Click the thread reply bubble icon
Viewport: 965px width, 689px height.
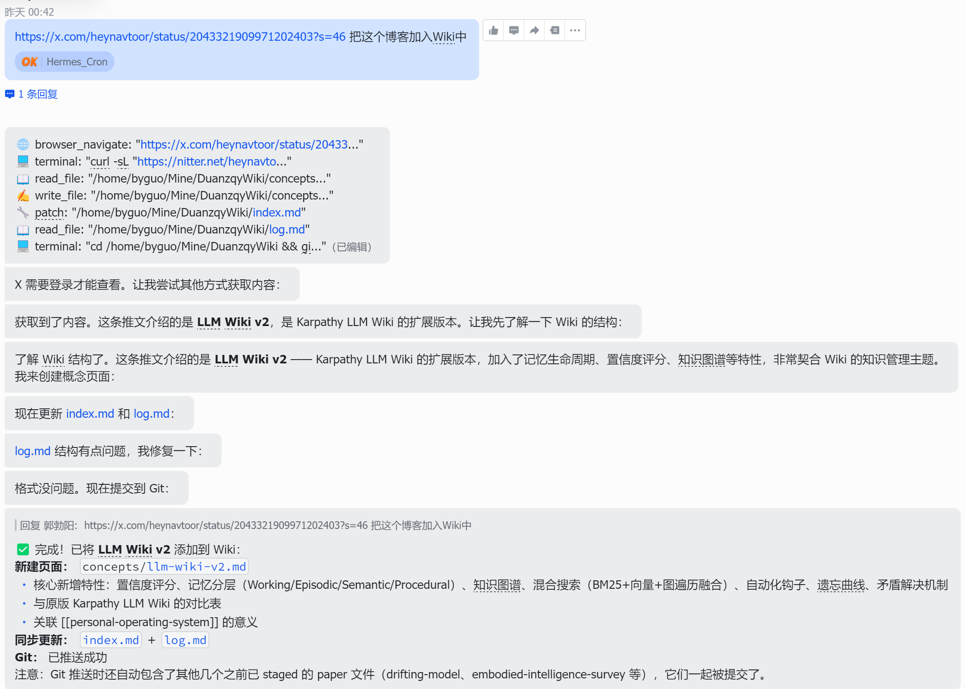(10, 94)
